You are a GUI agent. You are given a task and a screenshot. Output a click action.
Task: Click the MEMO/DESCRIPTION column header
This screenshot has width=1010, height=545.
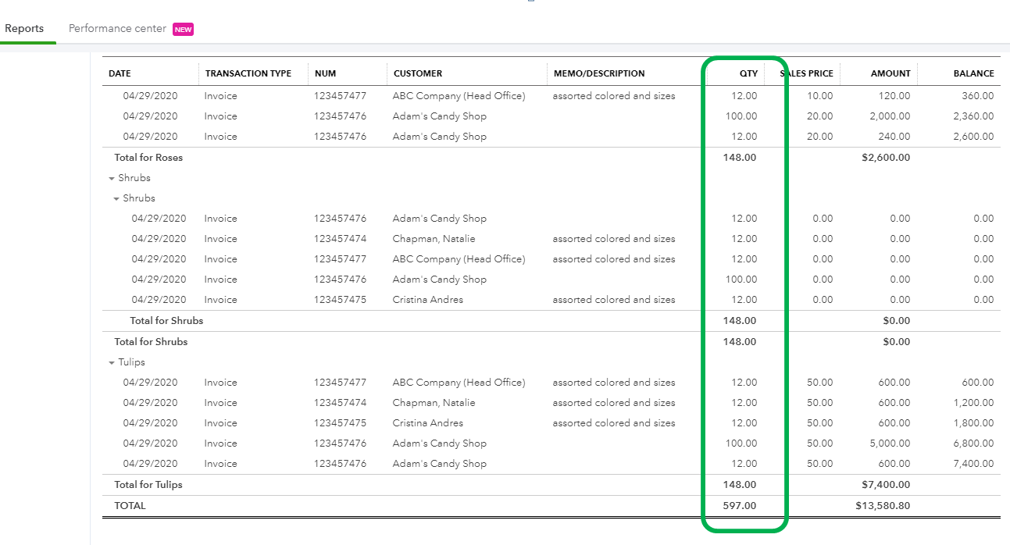coord(599,73)
